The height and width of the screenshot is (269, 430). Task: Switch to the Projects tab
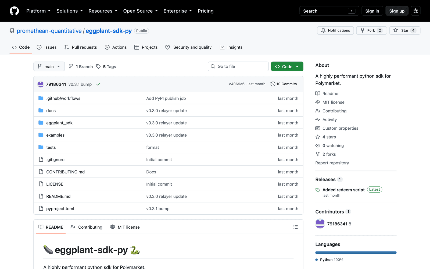point(146,47)
